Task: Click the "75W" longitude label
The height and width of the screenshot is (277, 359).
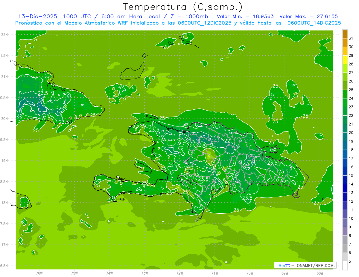Action: [74, 273]
